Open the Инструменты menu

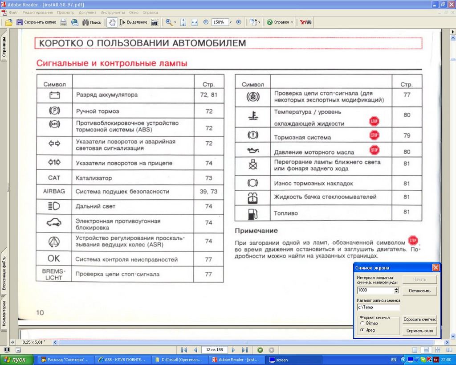click(x=113, y=12)
